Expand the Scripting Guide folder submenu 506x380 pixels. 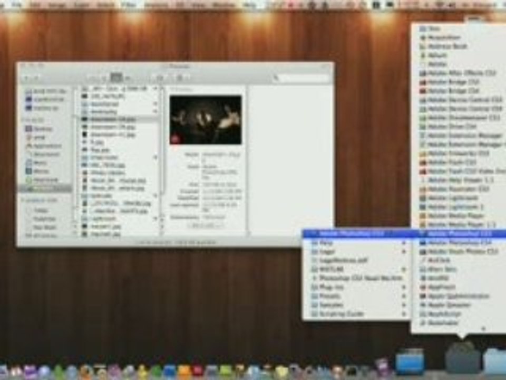pyautogui.click(x=404, y=313)
